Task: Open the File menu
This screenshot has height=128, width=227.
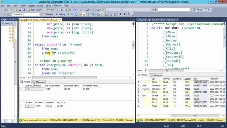Action: pyautogui.click(x=3, y=6)
